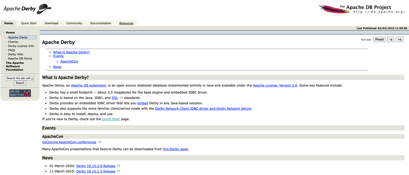Open the Apache DB subproject link
The width and height of the screenshot is (409, 175).
click(88, 85)
